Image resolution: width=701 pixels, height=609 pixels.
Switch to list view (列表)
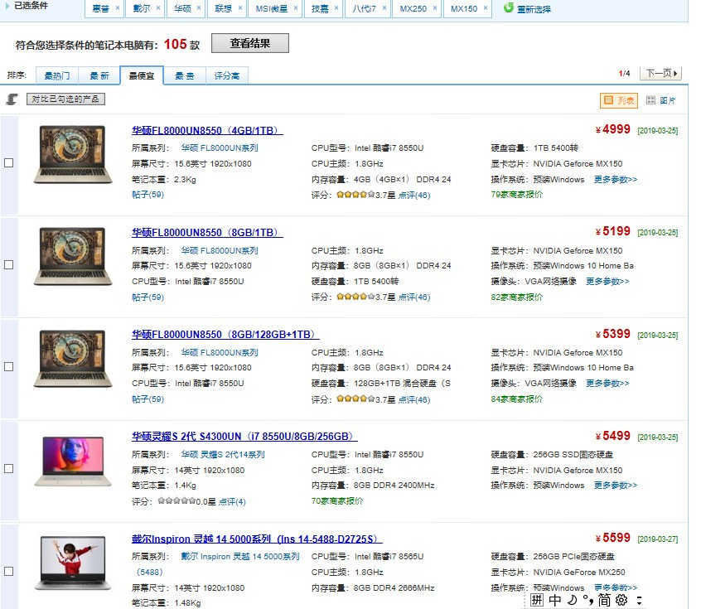click(x=619, y=100)
